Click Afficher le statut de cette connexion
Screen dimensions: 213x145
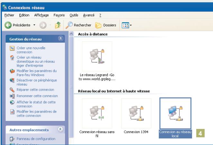point(36,104)
